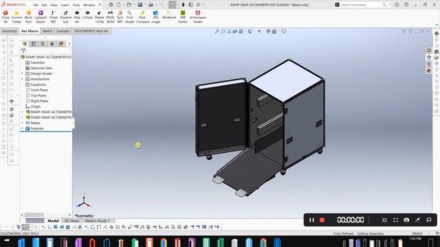Expand the Annotations tree node

tap(22, 79)
